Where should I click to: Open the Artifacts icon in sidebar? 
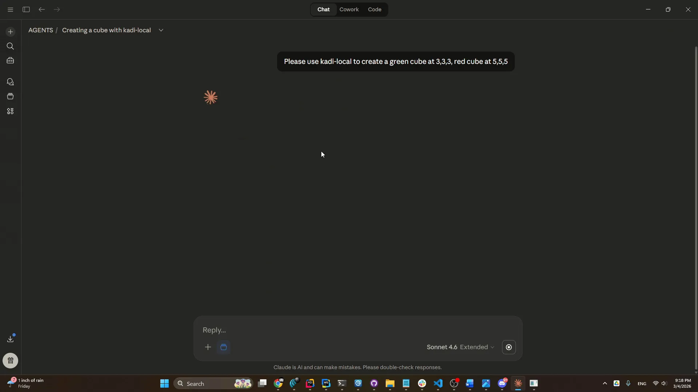tap(10, 111)
